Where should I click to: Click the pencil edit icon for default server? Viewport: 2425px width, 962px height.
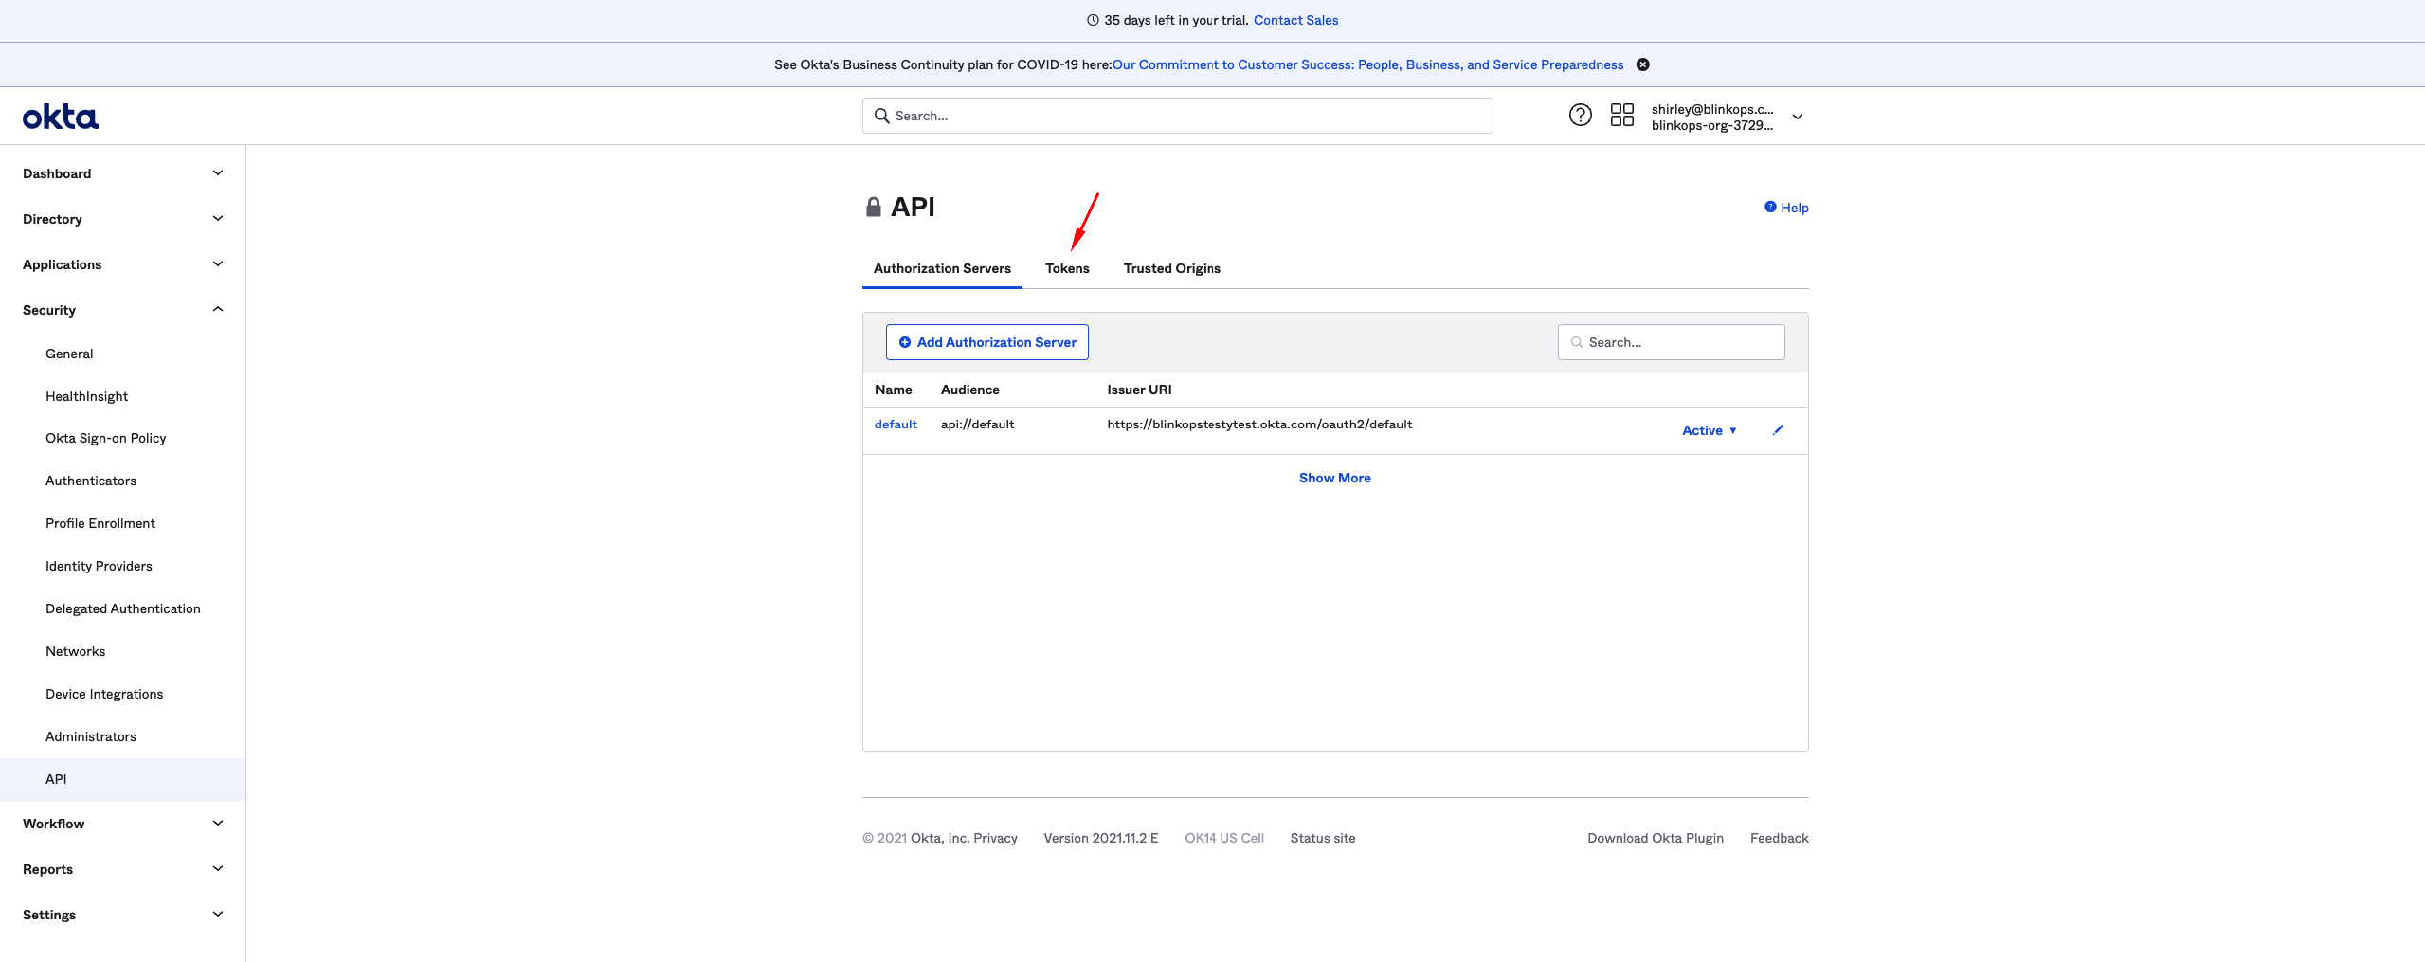pyautogui.click(x=1778, y=430)
